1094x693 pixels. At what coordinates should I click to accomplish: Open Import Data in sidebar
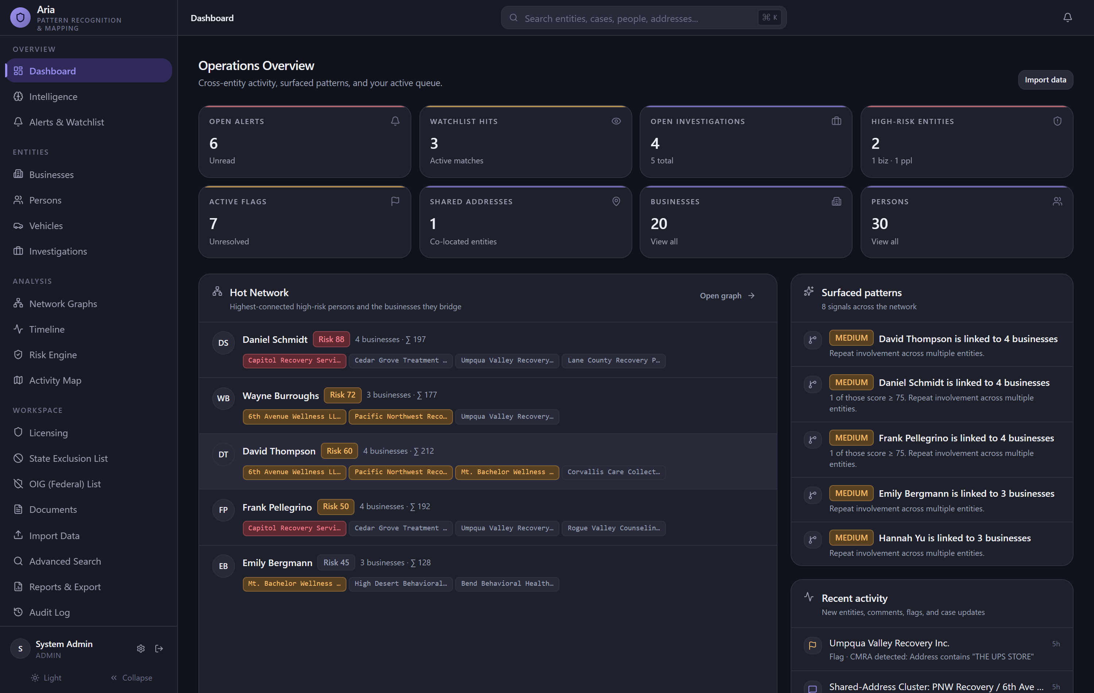pyautogui.click(x=89, y=535)
